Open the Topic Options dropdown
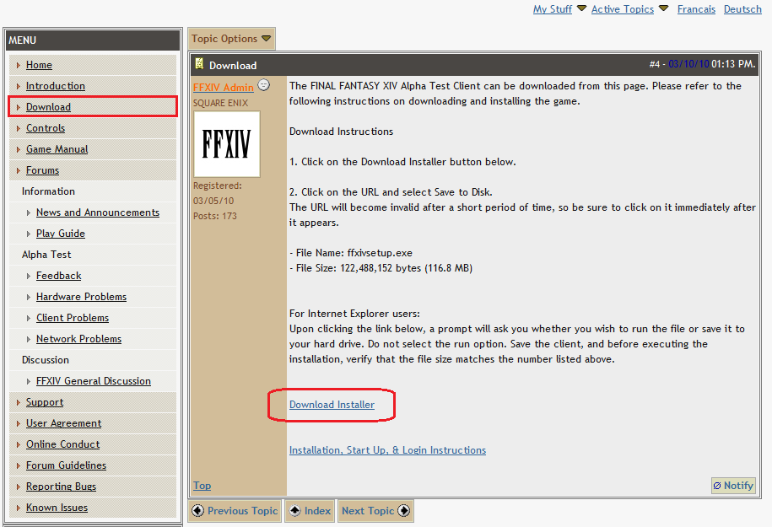772x527 pixels. click(231, 39)
